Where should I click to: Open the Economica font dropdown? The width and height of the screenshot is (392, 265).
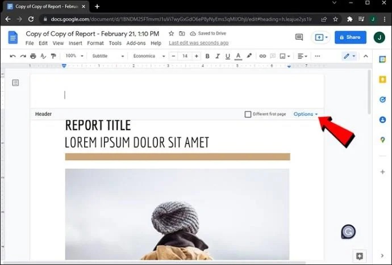[149, 56]
